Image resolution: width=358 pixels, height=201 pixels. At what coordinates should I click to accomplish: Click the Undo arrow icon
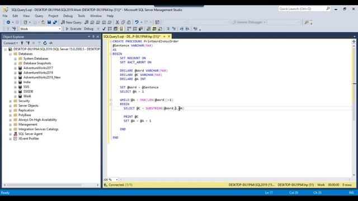click(x=136, y=22)
